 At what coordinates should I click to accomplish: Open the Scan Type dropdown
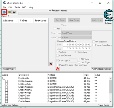pyautogui.click(x=77, y=33)
